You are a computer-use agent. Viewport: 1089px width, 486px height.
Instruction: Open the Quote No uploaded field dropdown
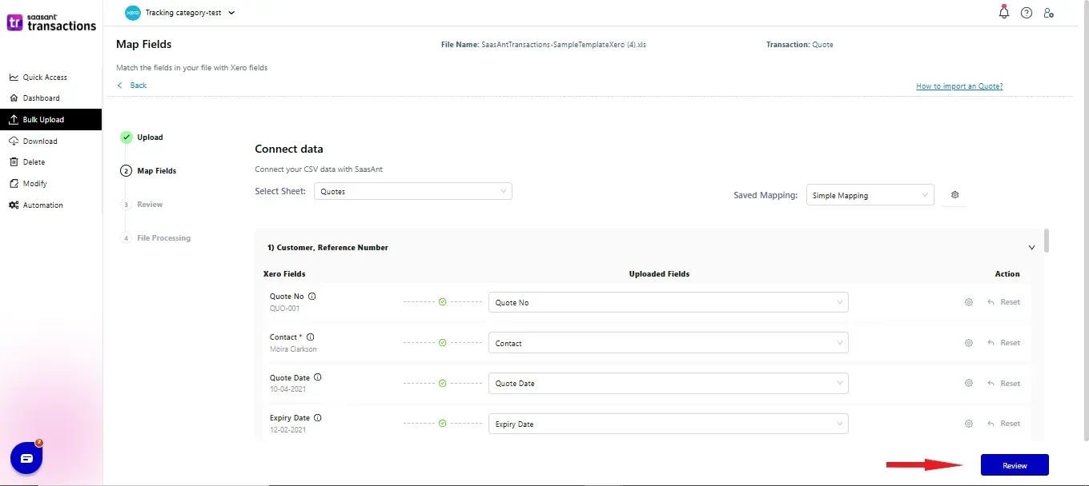(x=669, y=302)
